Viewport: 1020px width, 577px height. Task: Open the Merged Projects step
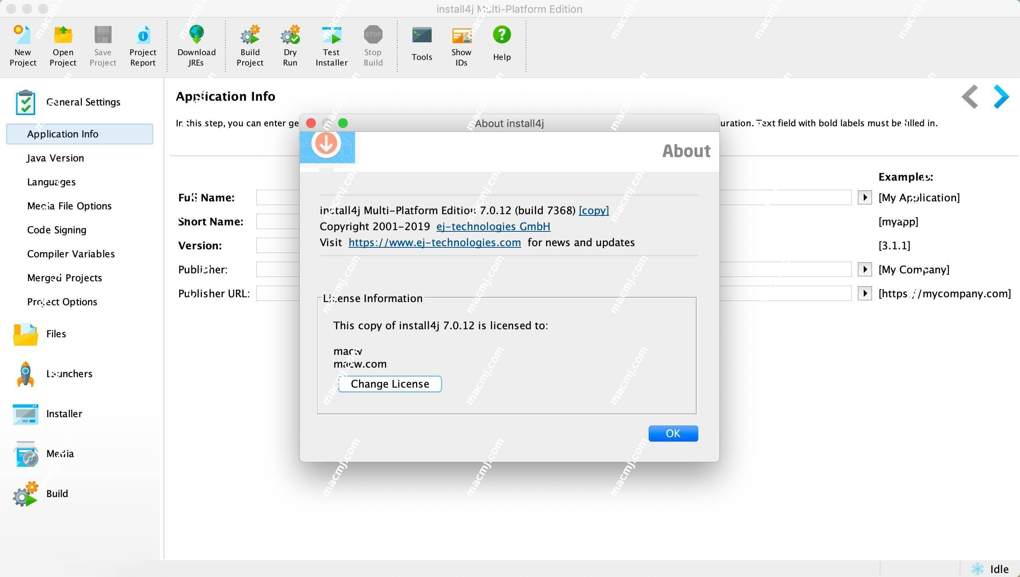pyautogui.click(x=64, y=278)
